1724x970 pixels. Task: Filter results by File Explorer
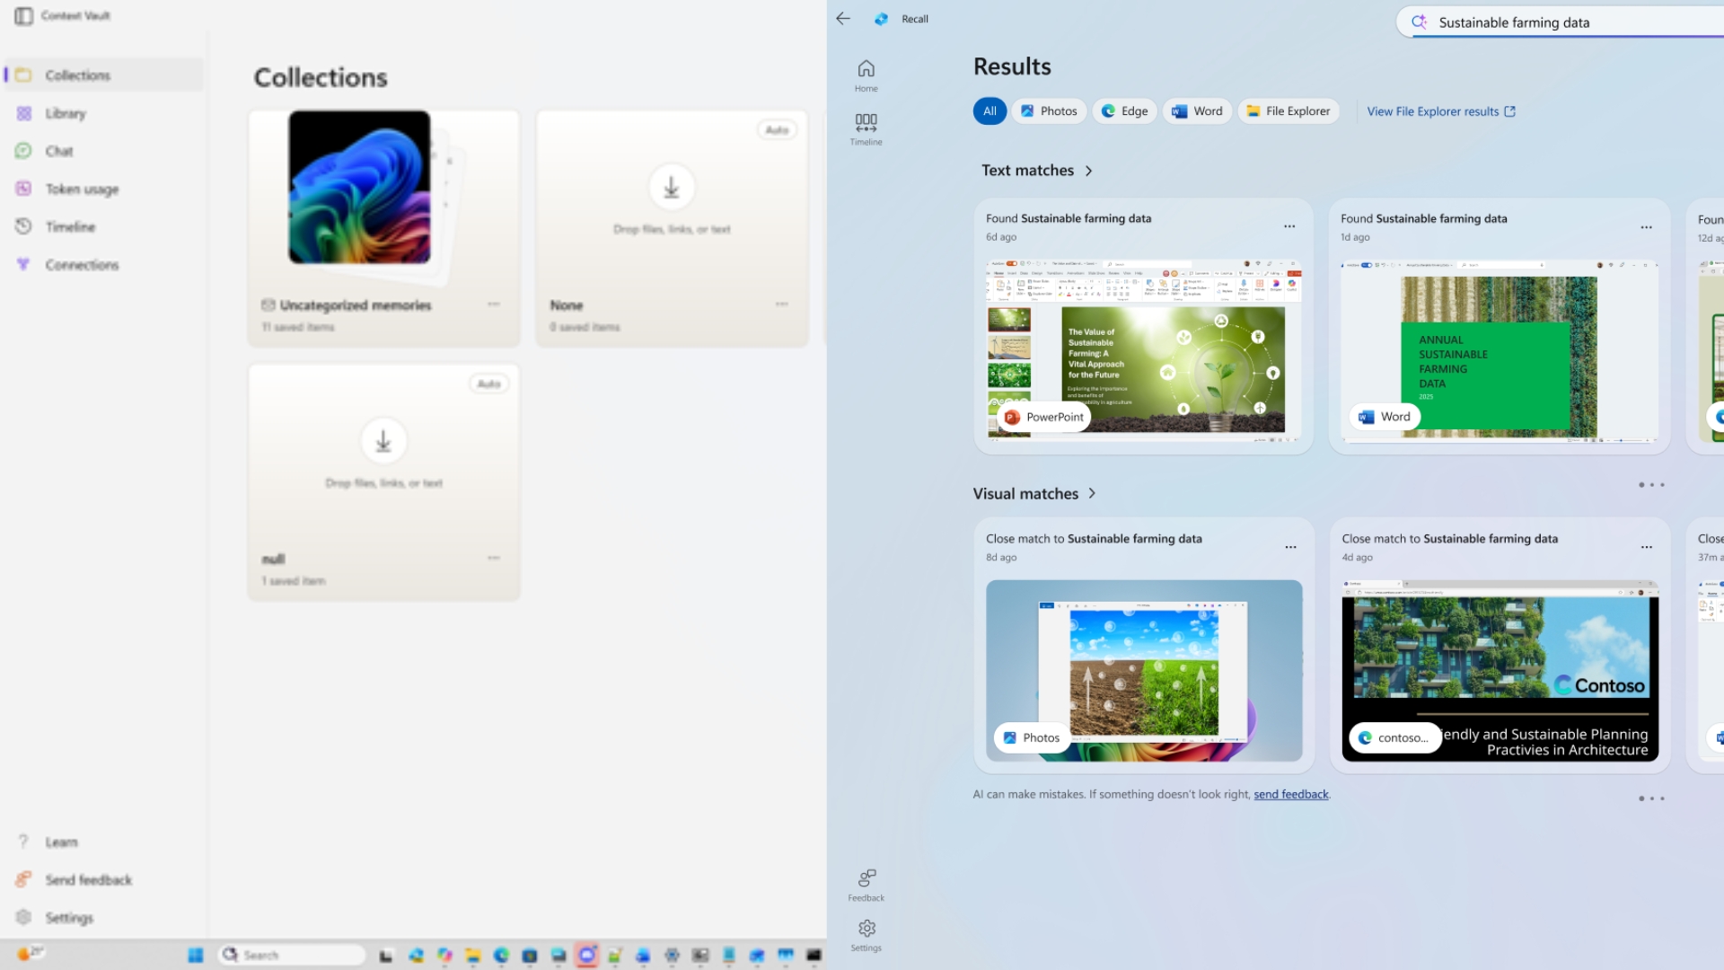coord(1289,111)
